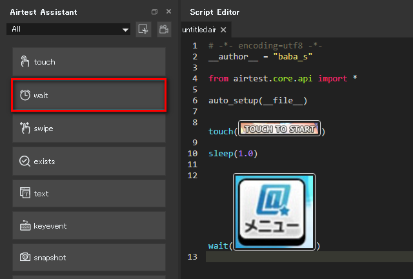Viewport: 413px width, 279px height.
Task: Click the record script camera icon
Action: pyautogui.click(x=164, y=29)
